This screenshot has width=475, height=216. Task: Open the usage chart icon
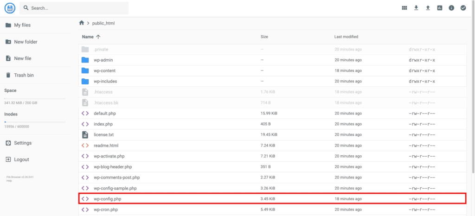click(440, 8)
